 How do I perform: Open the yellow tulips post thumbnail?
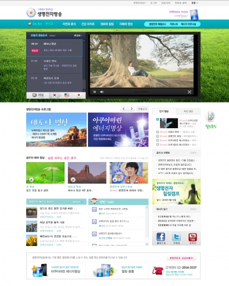(x=32, y=240)
